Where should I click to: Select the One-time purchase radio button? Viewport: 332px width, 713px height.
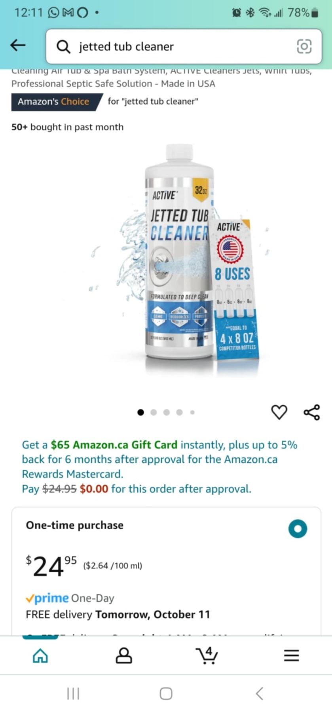coord(298,529)
